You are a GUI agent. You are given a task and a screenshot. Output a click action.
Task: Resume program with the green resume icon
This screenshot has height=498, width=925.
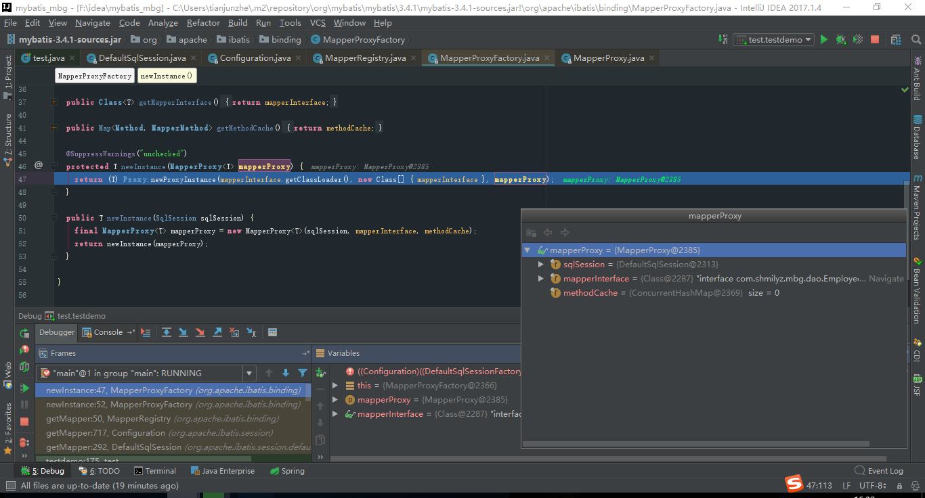pos(25,387)
